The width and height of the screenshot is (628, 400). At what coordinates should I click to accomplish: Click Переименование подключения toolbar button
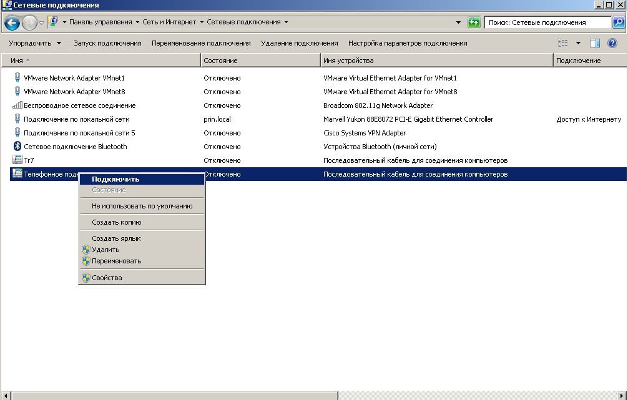pos(201,43)
